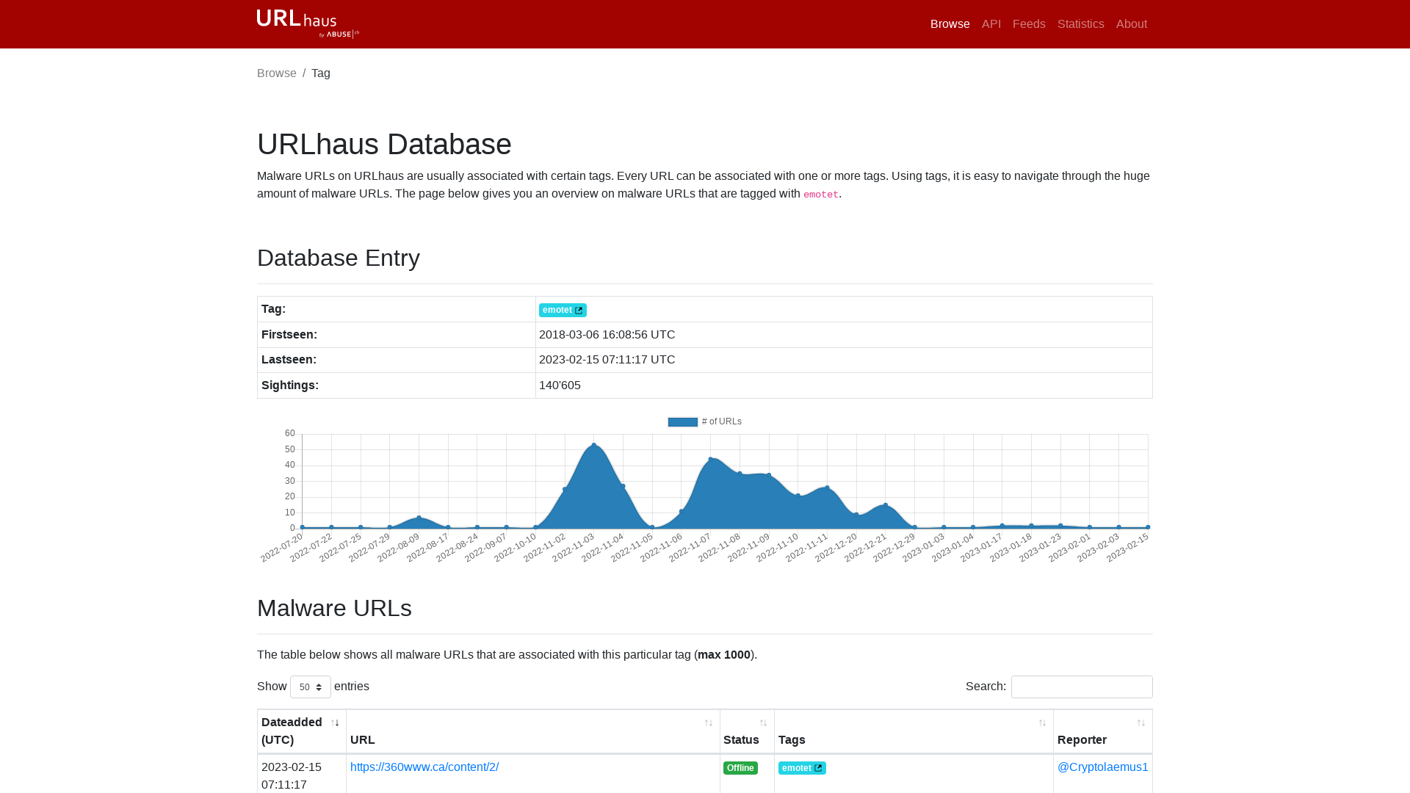Sort table by Tags column
Image resolution: width=1410 pixels, height=793 pixels.
click(x=914, y=731)
